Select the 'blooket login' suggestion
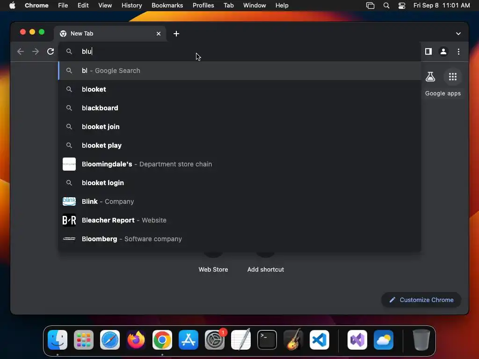 (x=239, y=183)
